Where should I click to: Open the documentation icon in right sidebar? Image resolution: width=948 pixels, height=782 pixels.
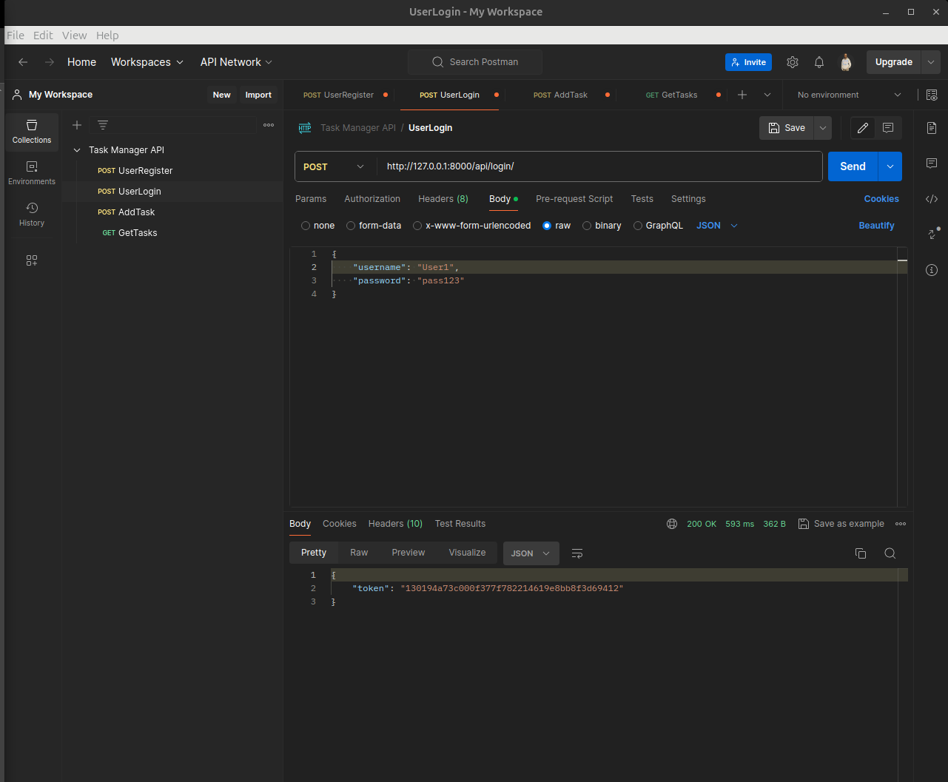tap(932, 128)
